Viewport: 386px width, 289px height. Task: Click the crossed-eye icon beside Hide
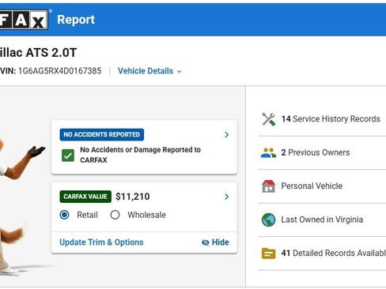click(x=206, y=242)
